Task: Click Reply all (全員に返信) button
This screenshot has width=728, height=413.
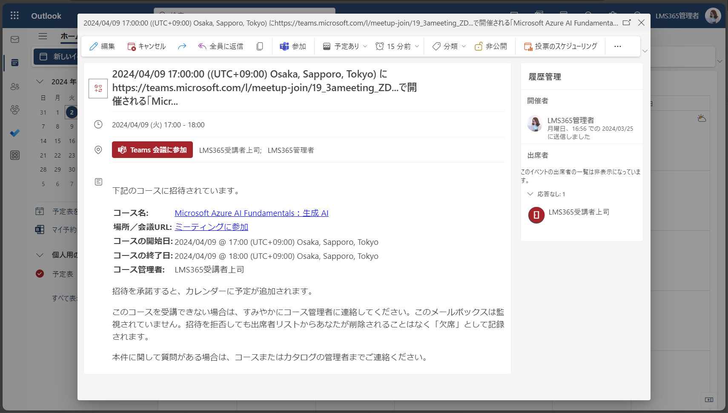Action: coord(221,46)
